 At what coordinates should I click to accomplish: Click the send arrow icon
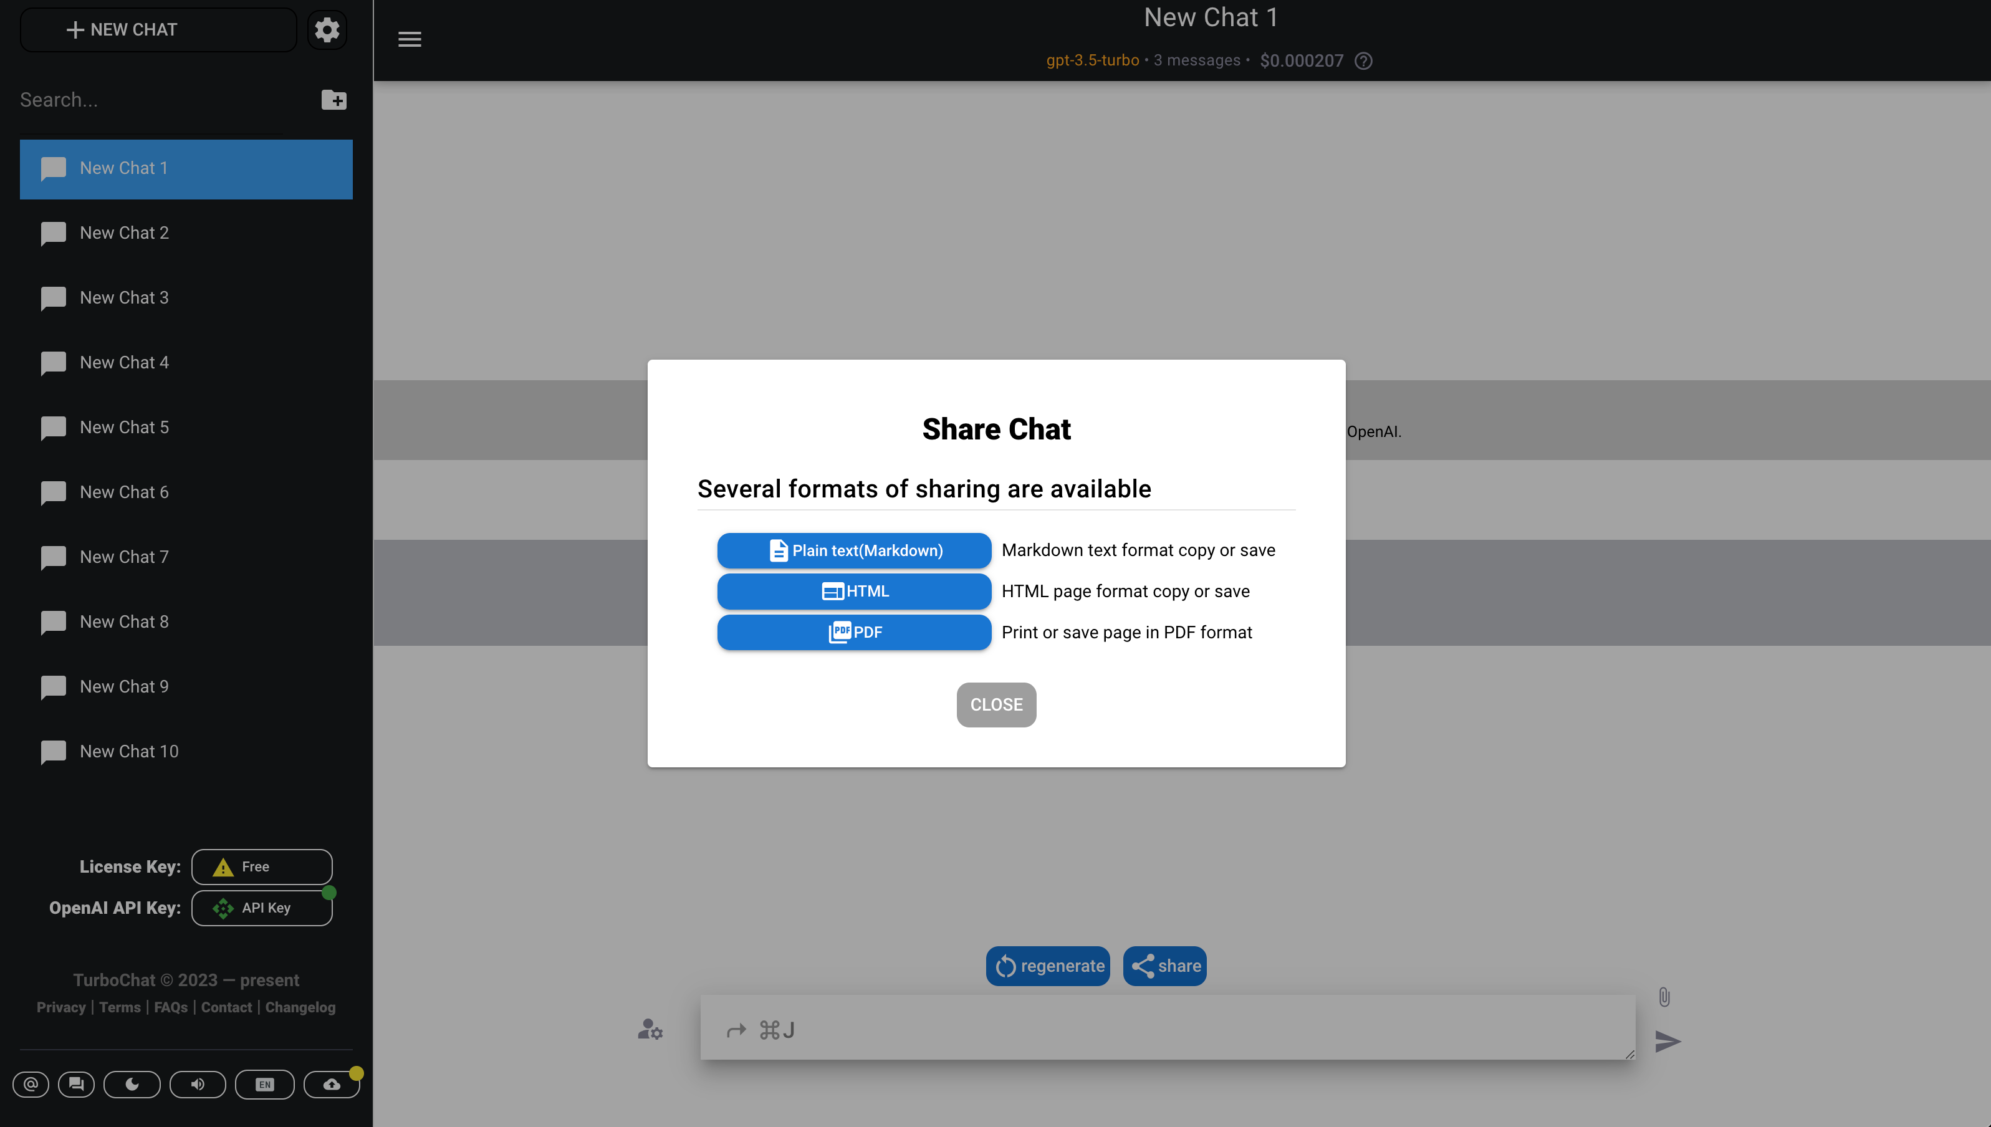point(1667,1041)
